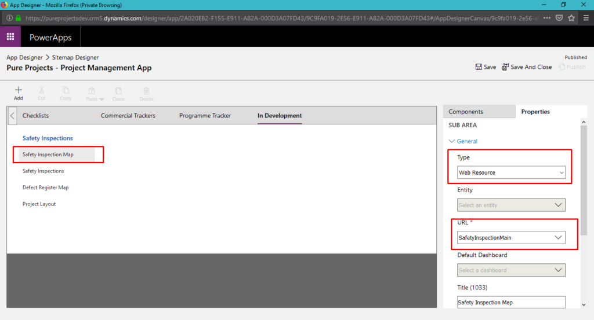Click the Sitemap Designer breadcrumb
The image size is (594, 320).
75,57
